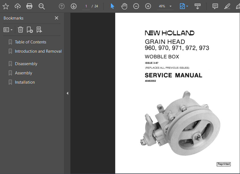Image resolution: width=240 pixels, height=174 pixels.
Task: Open the Table of Contents bookmark
Action: click(30, 42)
